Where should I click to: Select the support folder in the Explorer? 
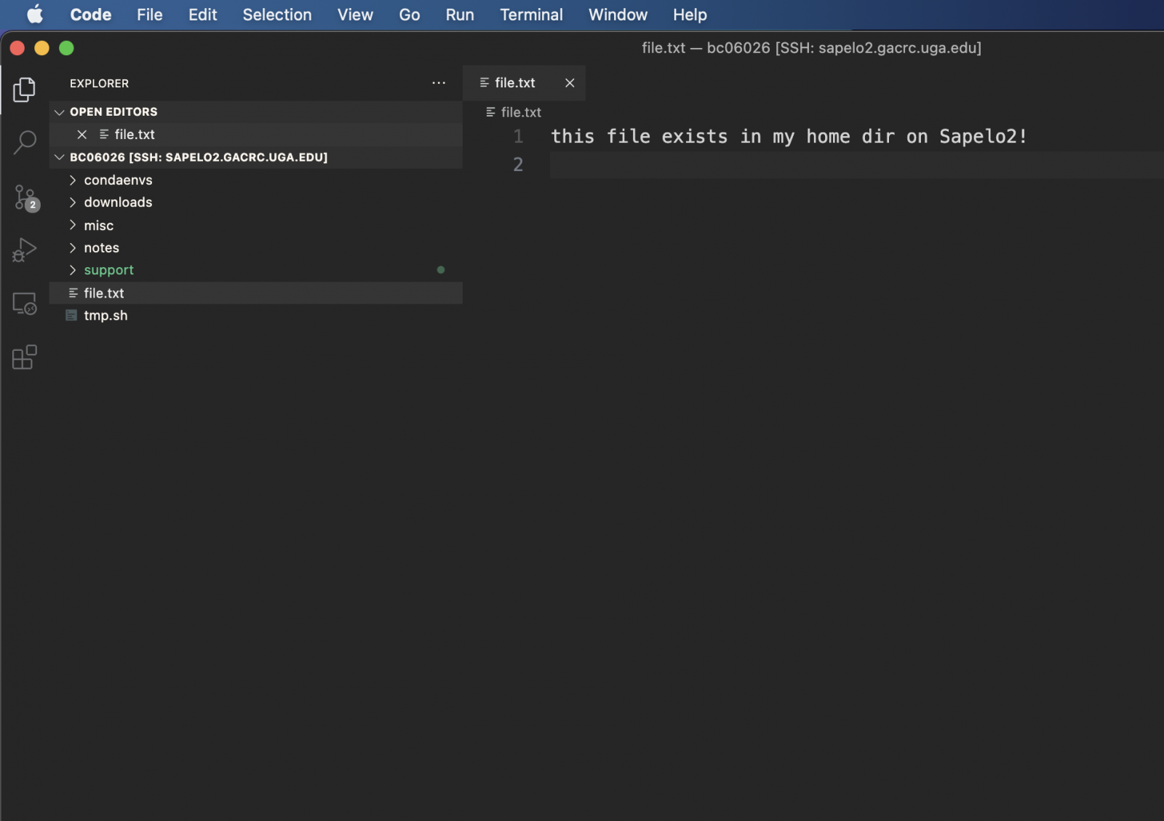coord(109,269)
